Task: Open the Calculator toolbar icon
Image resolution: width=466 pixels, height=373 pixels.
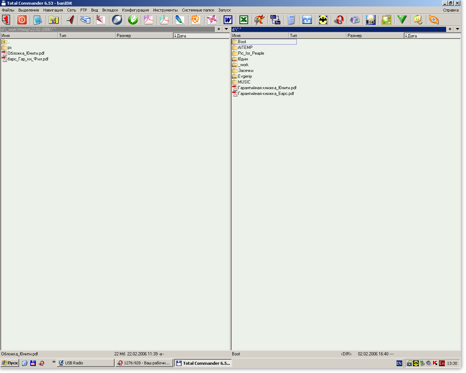Action: tap(291, 20)
